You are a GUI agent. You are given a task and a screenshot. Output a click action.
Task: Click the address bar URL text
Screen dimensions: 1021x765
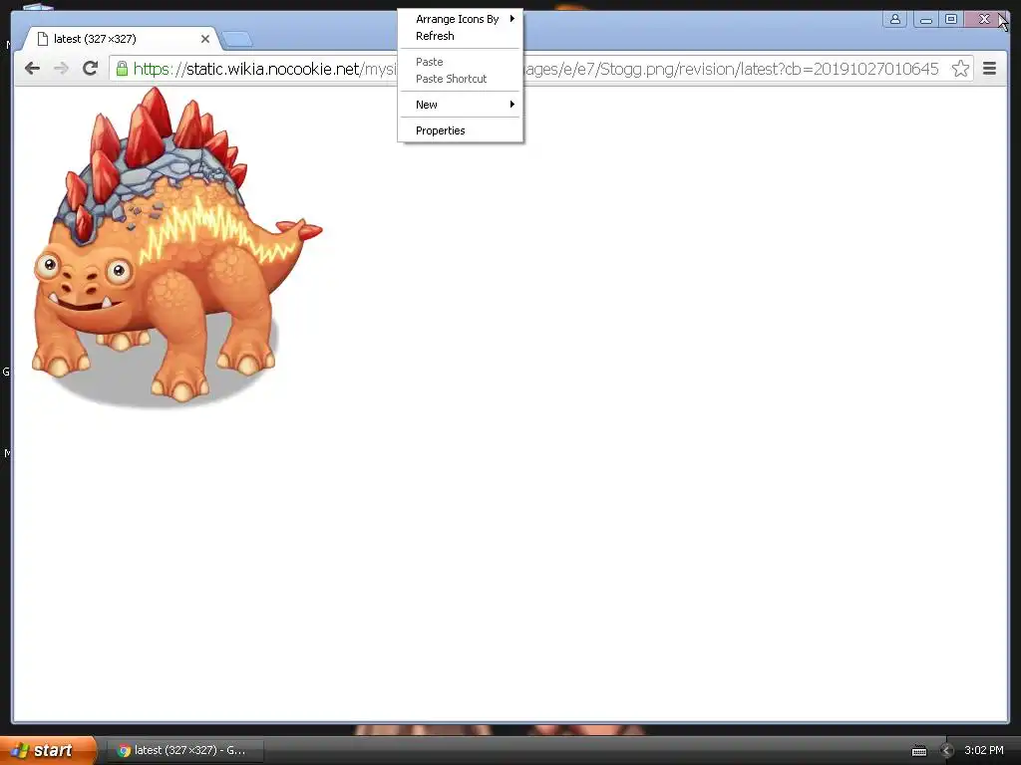tap(535, 69)
